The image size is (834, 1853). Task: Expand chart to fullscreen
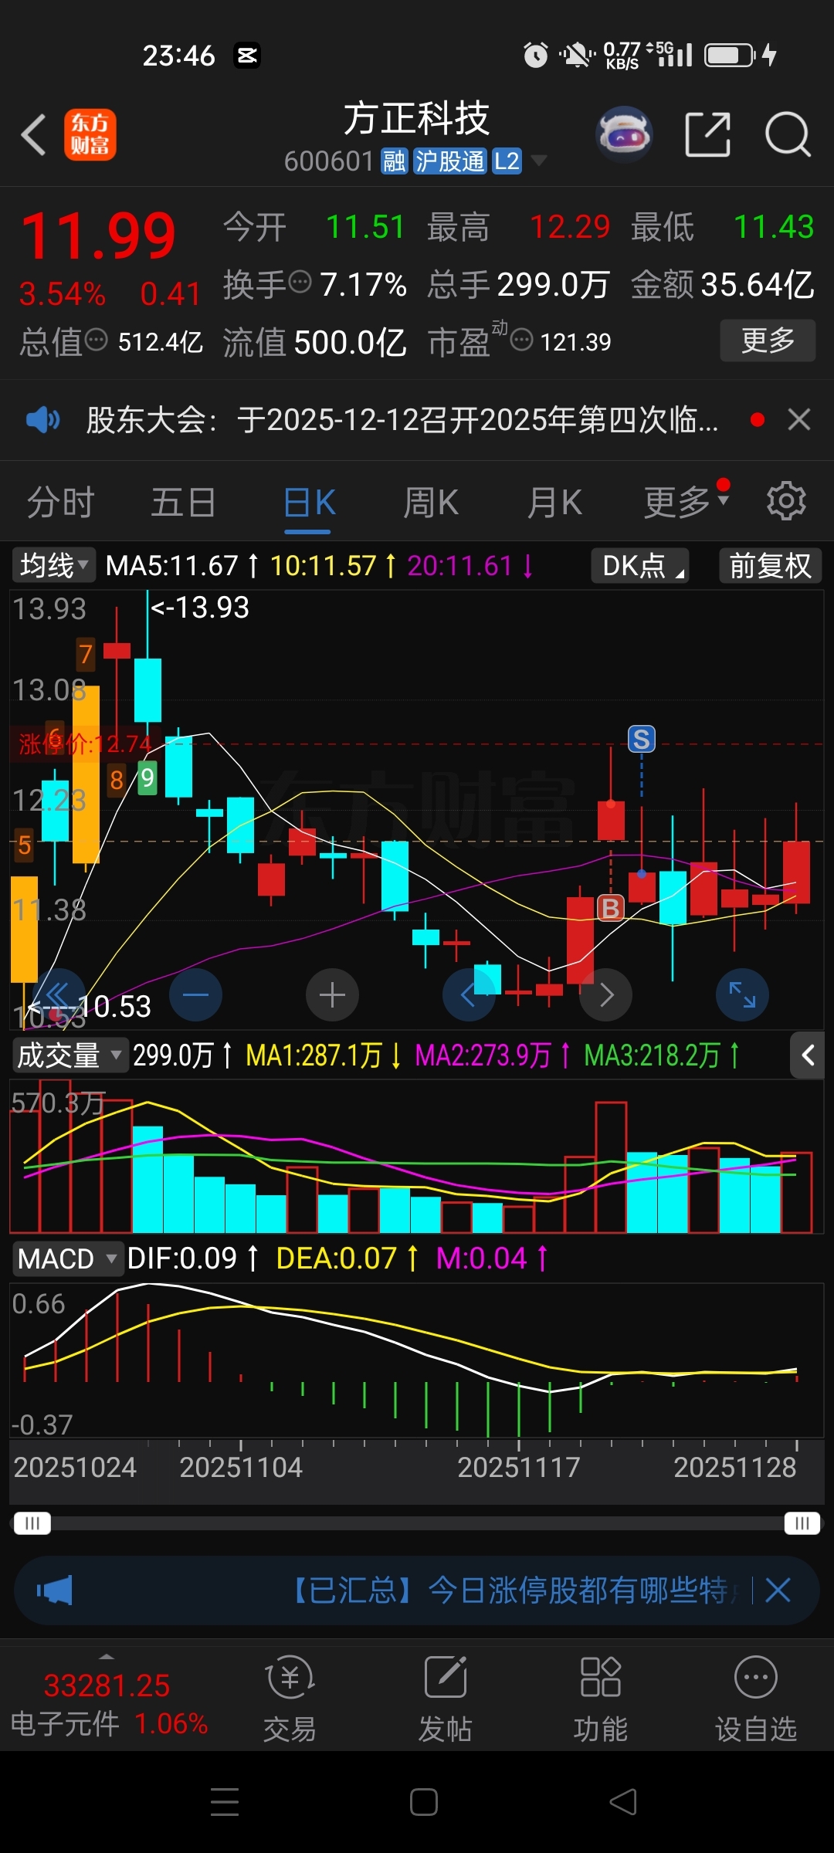click(x=742, y=994)
